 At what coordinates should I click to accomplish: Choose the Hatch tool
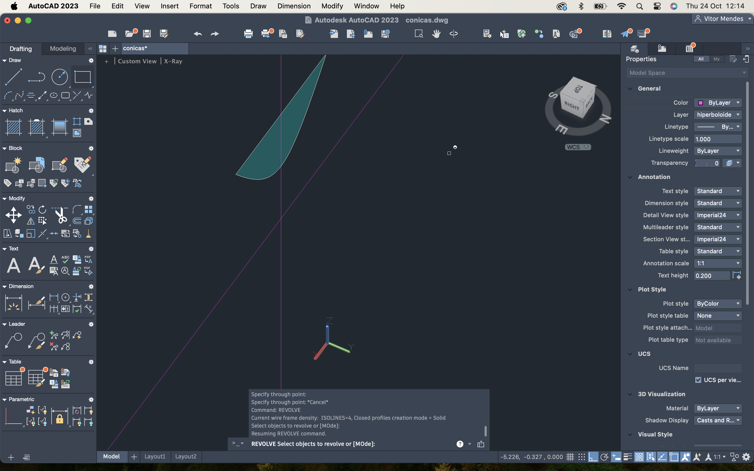[x=14, y=127]
